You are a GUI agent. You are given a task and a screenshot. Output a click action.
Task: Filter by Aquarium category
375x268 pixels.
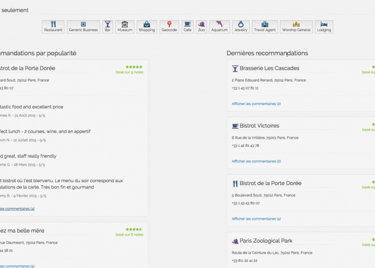pyautogui.click(x=219, y=27)
